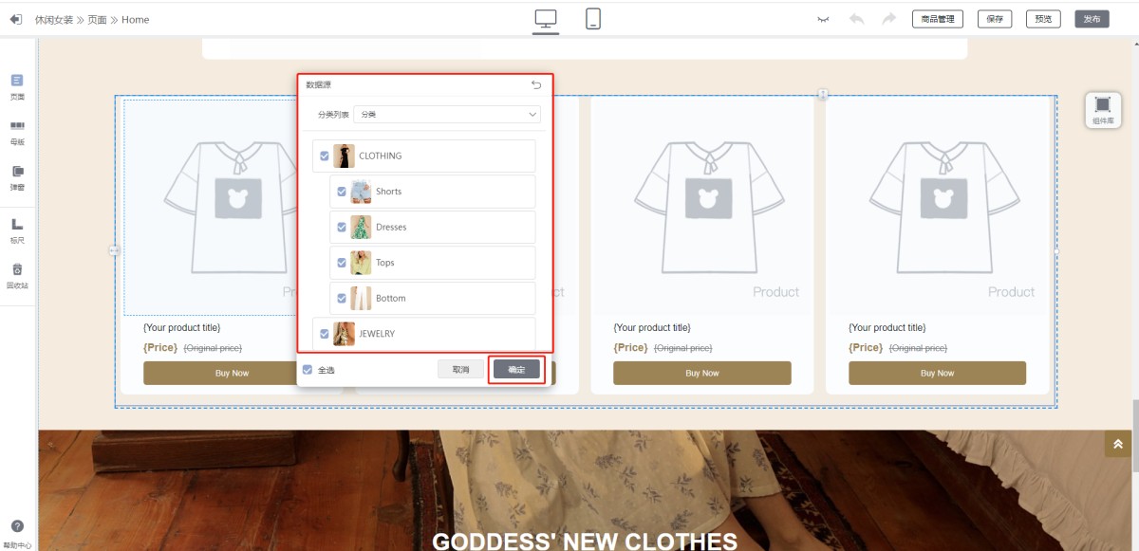Click the redo arrow in top toolbar
The image size is (1139, 551).
point(888,19)
